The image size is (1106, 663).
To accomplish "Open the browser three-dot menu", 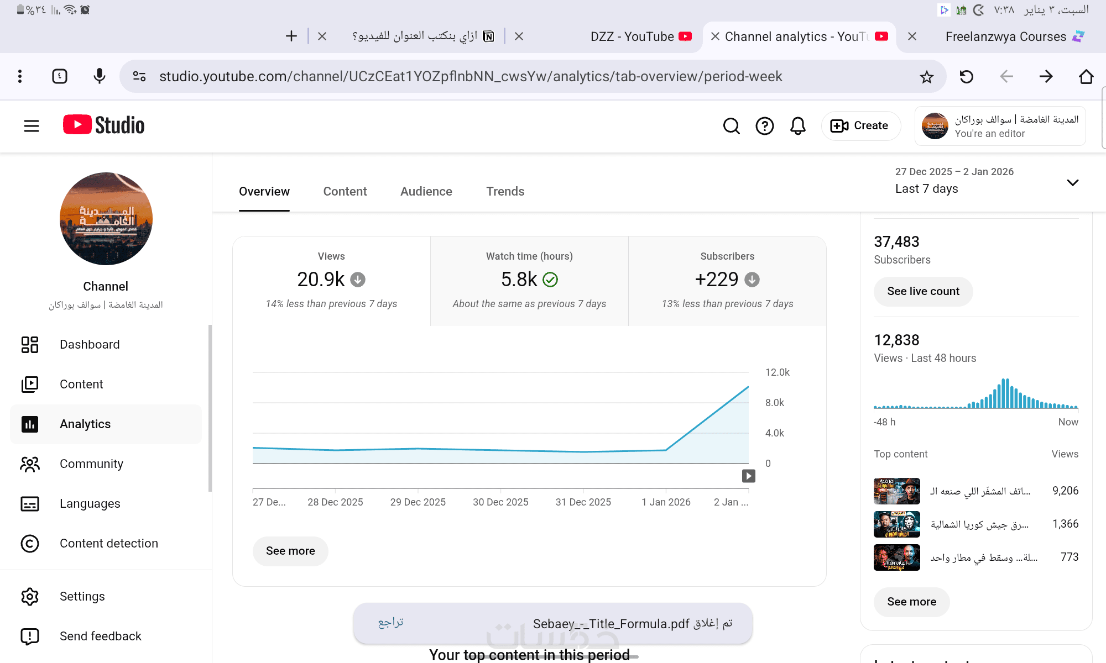I will coord(20,76).
